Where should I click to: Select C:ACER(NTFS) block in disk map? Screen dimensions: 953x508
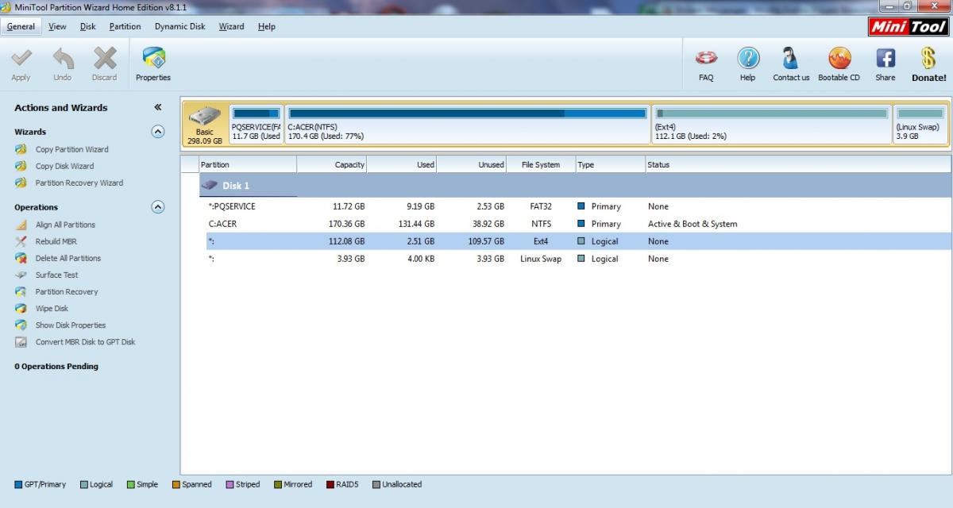click(x=467, y=124)
